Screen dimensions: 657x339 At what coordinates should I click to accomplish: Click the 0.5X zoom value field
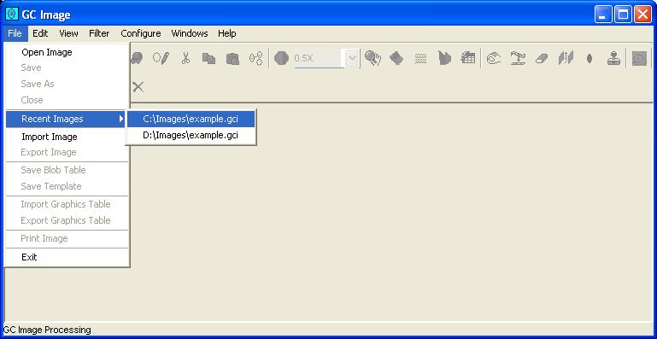pyautogui.click(x=319, y=58)
